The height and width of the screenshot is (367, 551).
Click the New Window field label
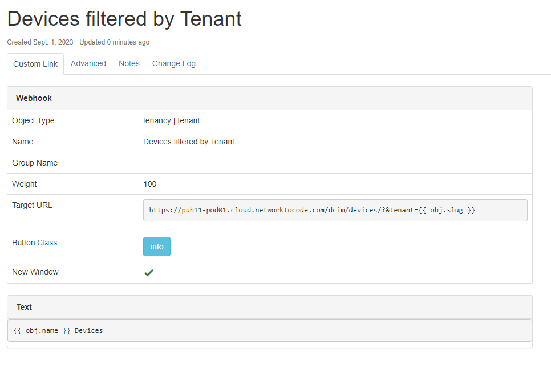pyautogui.click(x=35, y=272)
